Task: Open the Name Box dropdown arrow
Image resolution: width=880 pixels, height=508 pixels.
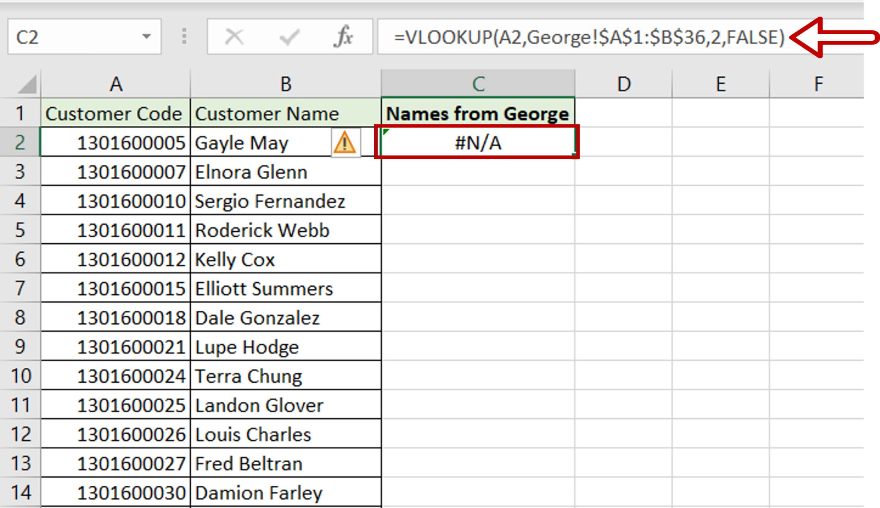Action: [x=146, y=36]
